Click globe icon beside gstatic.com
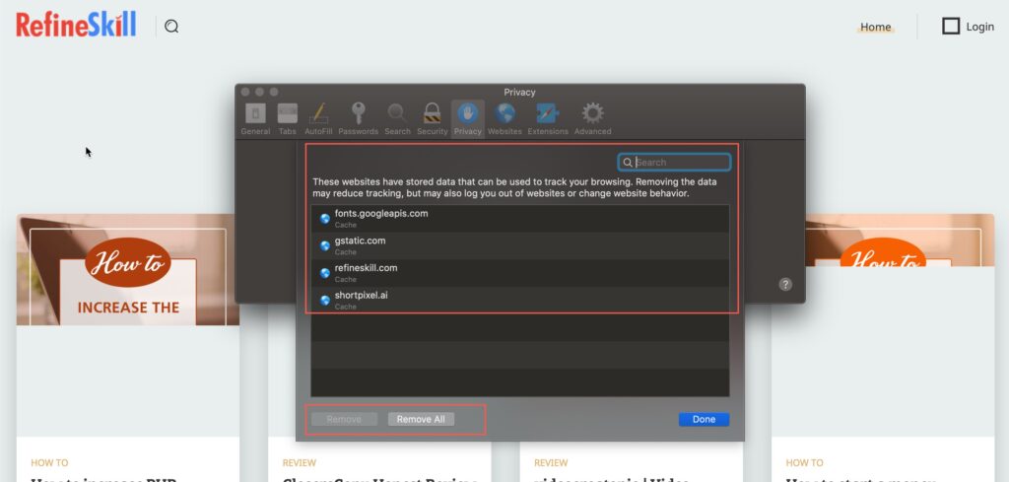 [325, 245]
